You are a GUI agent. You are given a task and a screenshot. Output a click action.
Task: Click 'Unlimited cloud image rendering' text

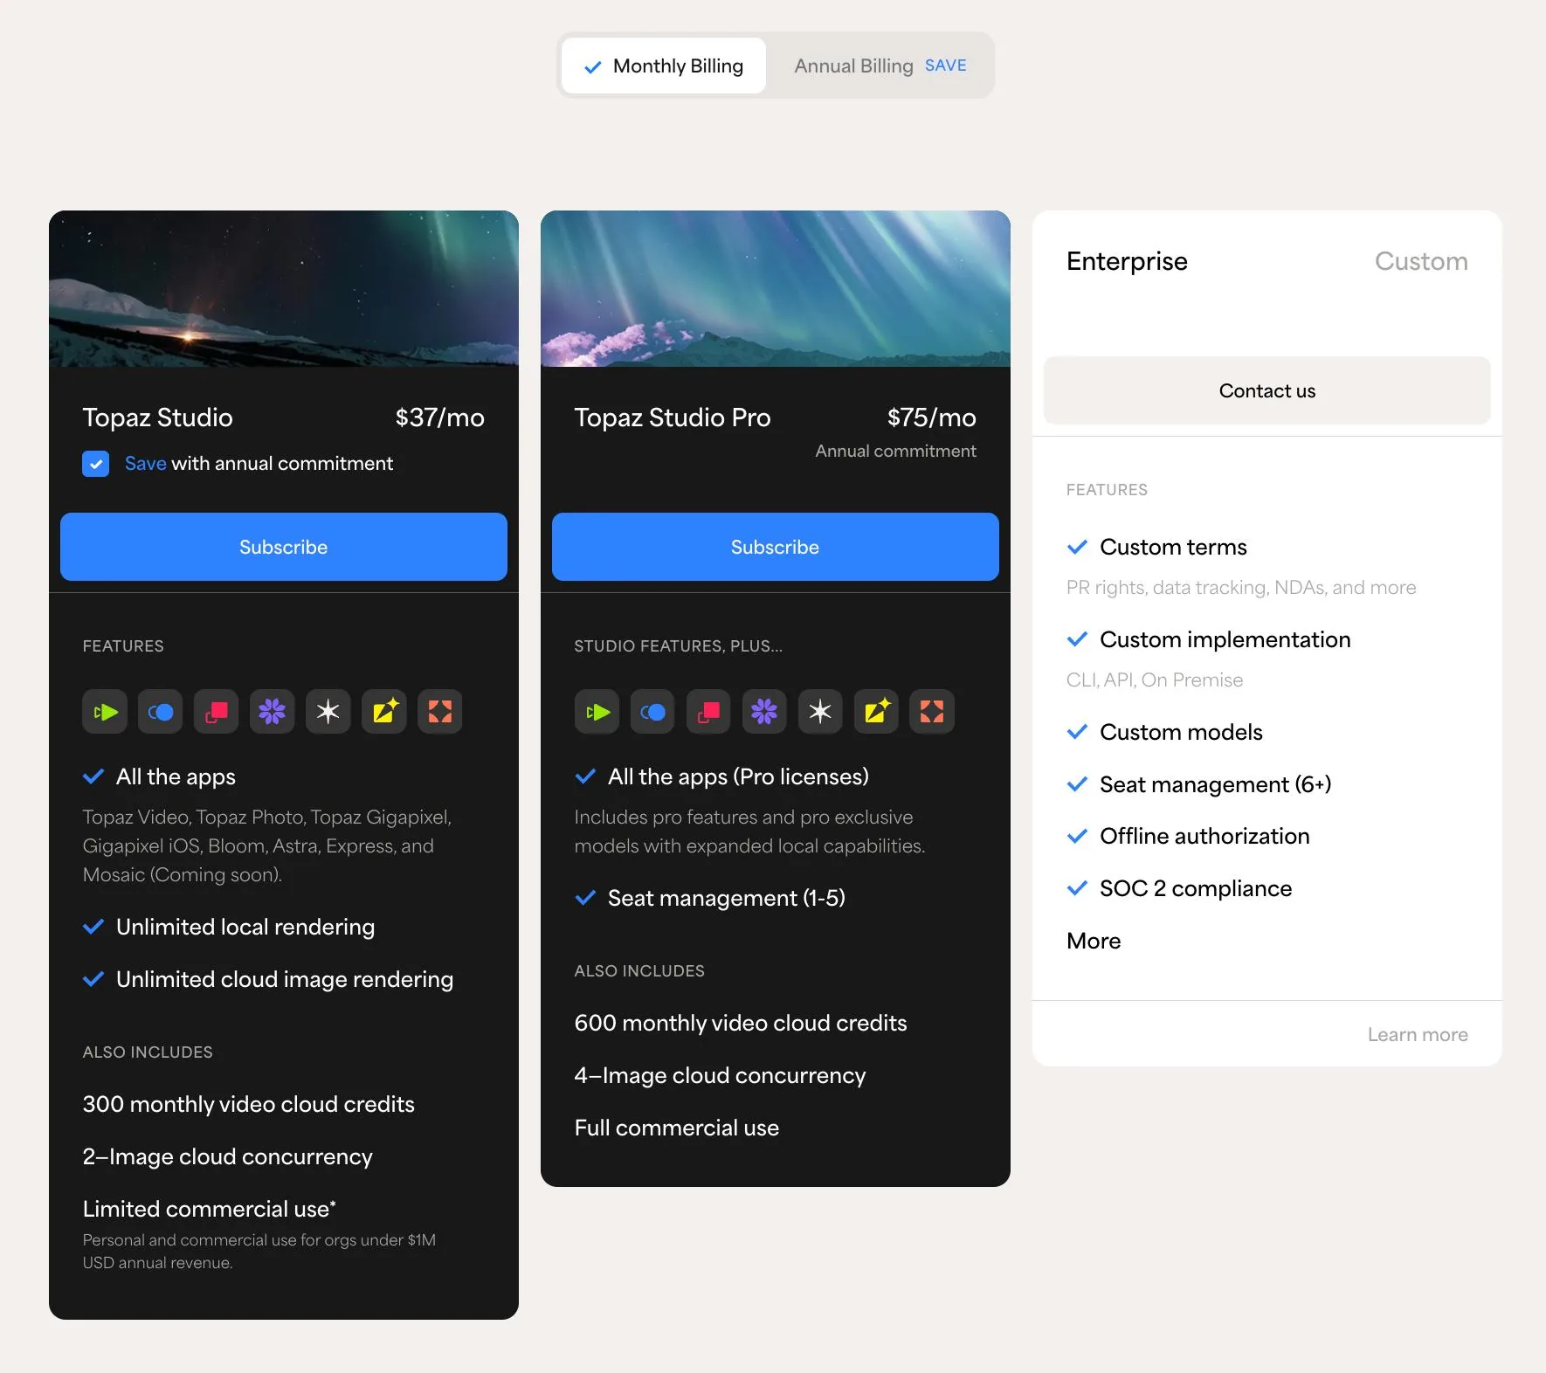point(285,979)
